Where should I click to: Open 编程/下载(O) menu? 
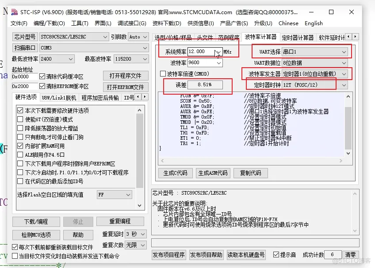click(x=49, y=23)
